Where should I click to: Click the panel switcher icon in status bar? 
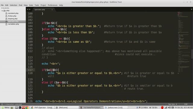pos(2,104)
